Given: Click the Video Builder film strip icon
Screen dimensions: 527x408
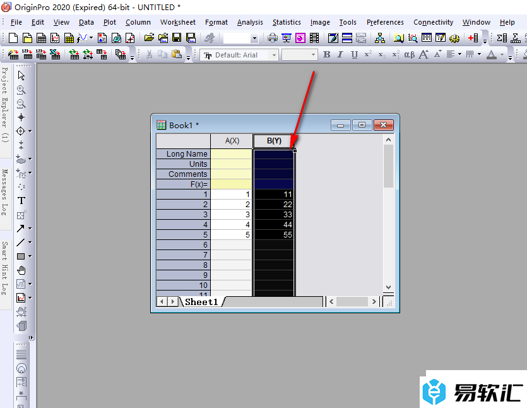Looking at the screenshot, I should [x=314, y=38].
